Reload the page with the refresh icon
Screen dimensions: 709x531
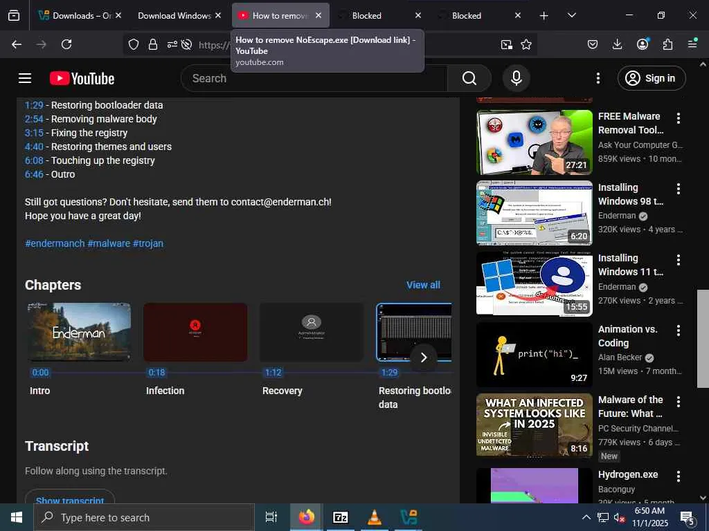point(66,44)
